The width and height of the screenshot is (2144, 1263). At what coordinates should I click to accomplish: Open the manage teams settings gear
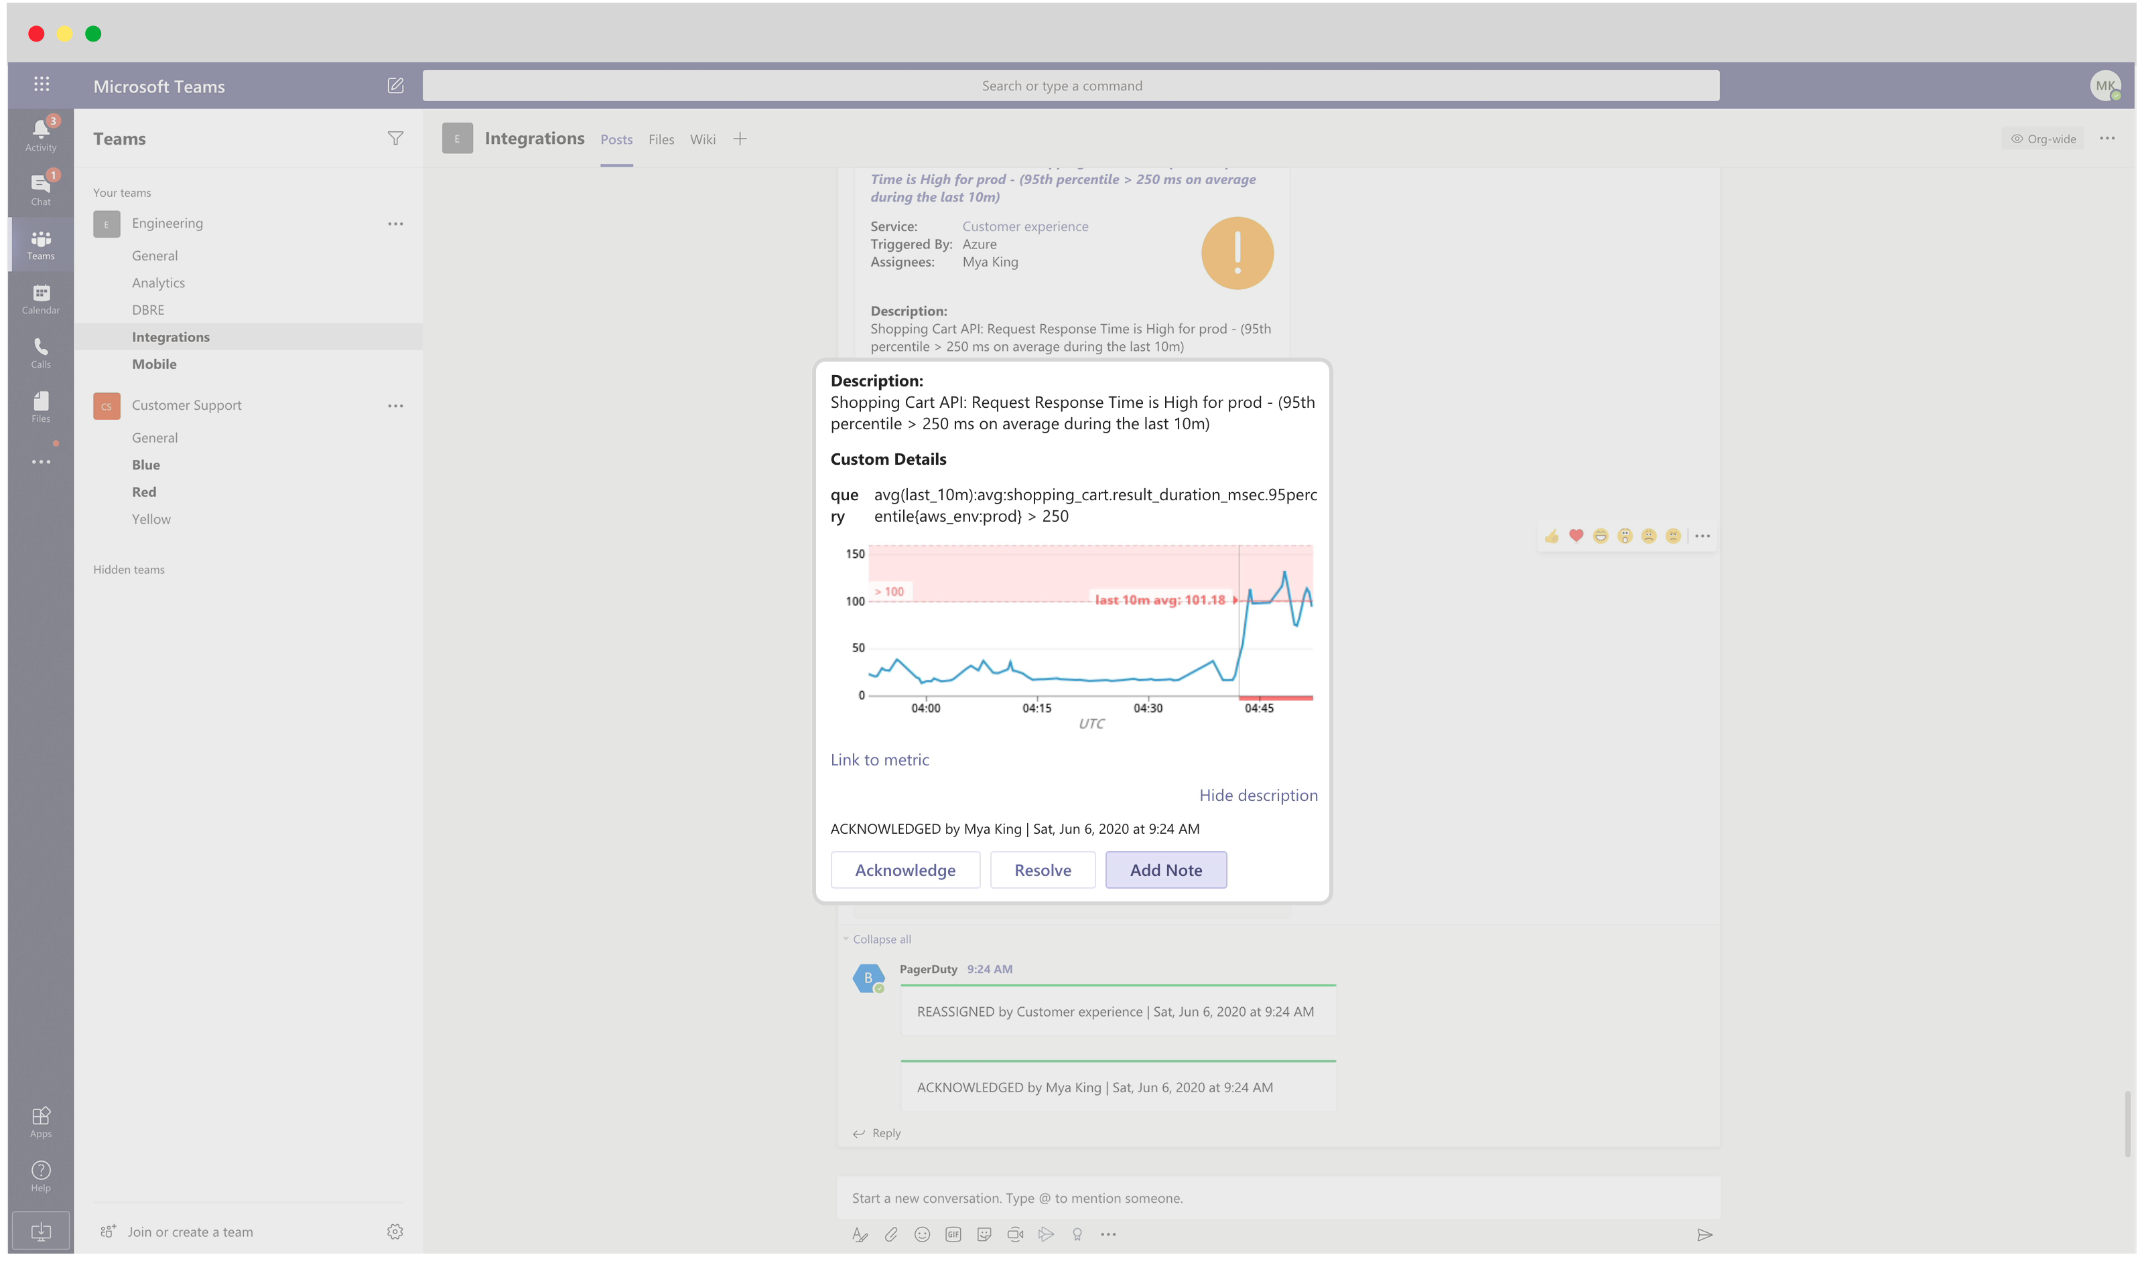coord(394,1232)
